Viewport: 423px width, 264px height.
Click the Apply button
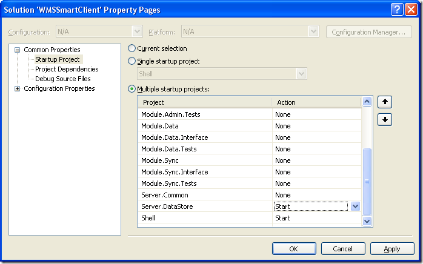pyautogui.click(x=392, y=249)
